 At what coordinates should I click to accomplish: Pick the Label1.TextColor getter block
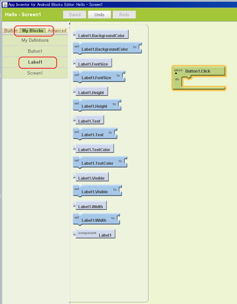pos(93,148)
